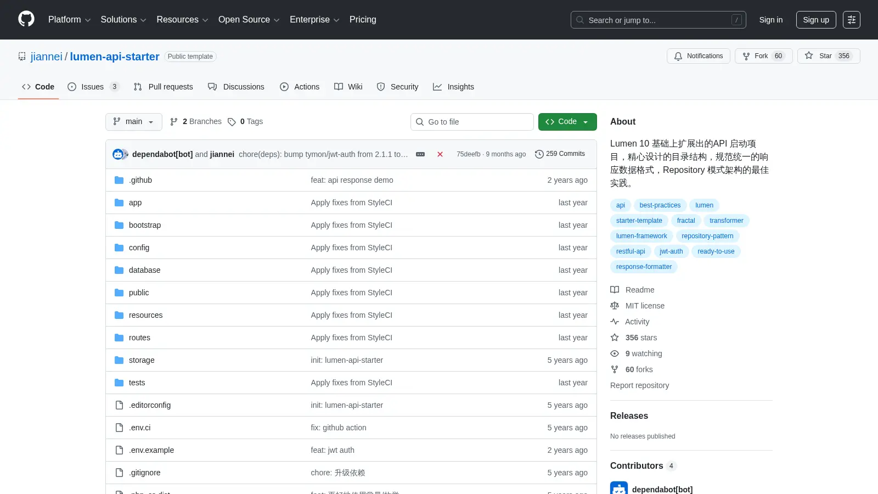Screen dimensions: 878x494
Task: Open the command palette icon in header
Action: 852,20
